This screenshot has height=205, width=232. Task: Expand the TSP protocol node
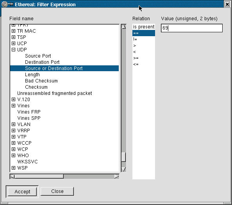click(13, 37)
